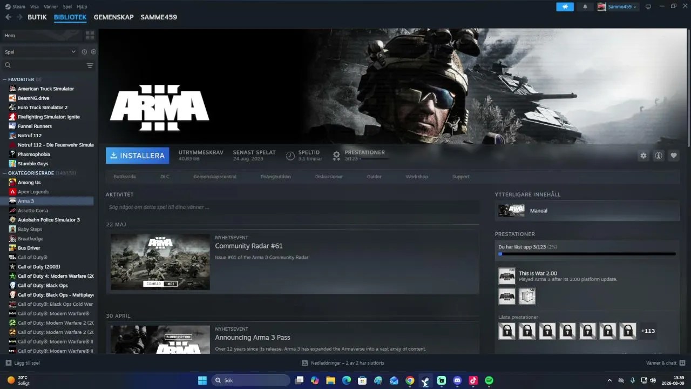Open the Vänner menu

[51, 6]
